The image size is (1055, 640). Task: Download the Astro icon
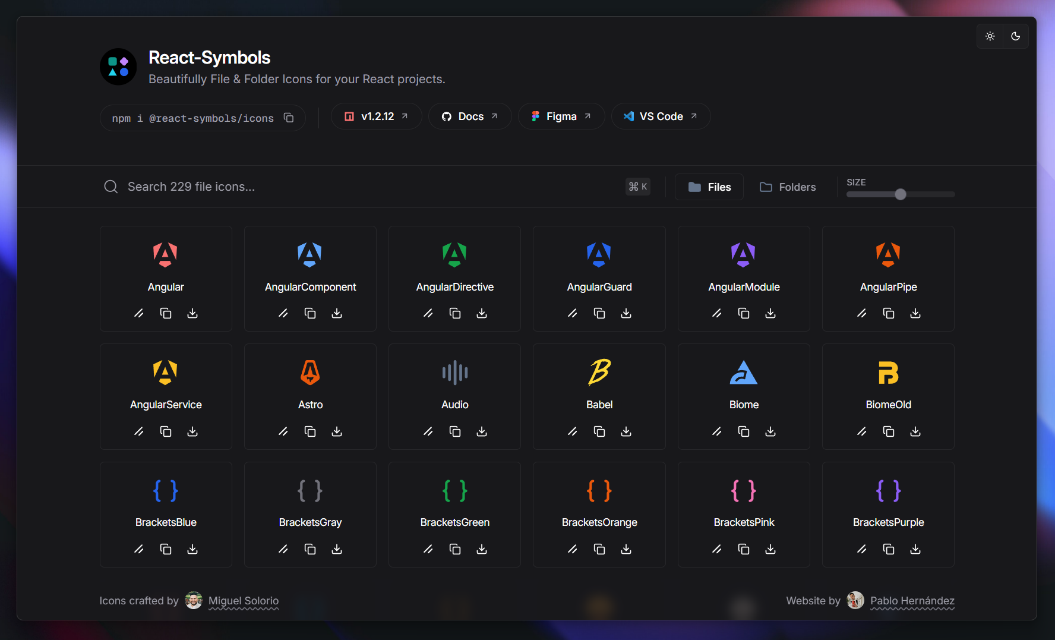(x=337, y=431)
